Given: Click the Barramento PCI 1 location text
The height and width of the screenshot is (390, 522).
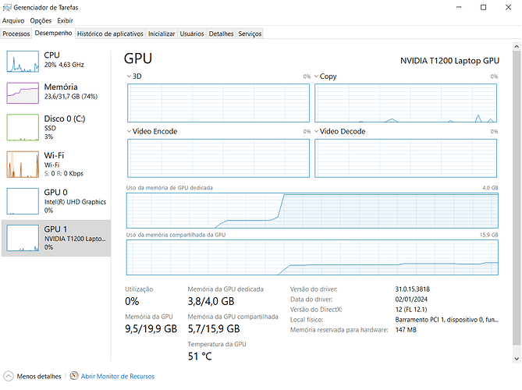Looking at the screenshot, I should 447,320.
